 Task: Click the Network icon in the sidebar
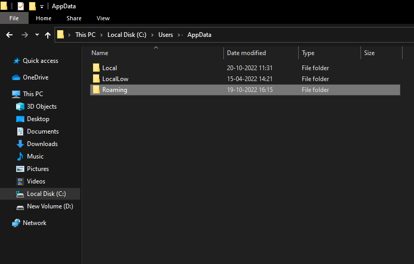point(16,223)
